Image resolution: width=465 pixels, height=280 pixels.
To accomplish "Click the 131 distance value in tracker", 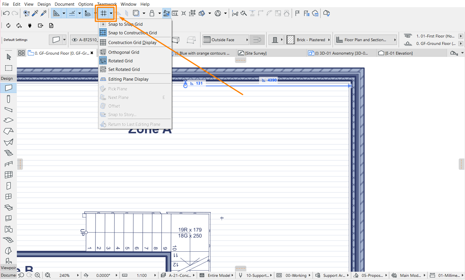I will [199, 84].
